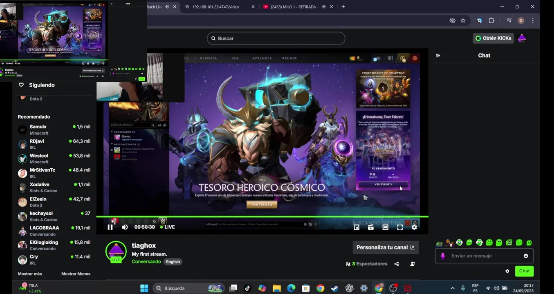The height and width of the screenshot is (294, 554).
Task: Open LACOBRAAA recommended channel
Action: 54,231
